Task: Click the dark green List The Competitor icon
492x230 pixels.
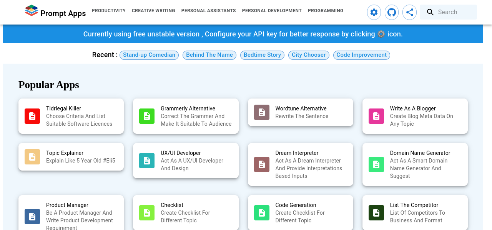Action: click(x=376, y=213)
